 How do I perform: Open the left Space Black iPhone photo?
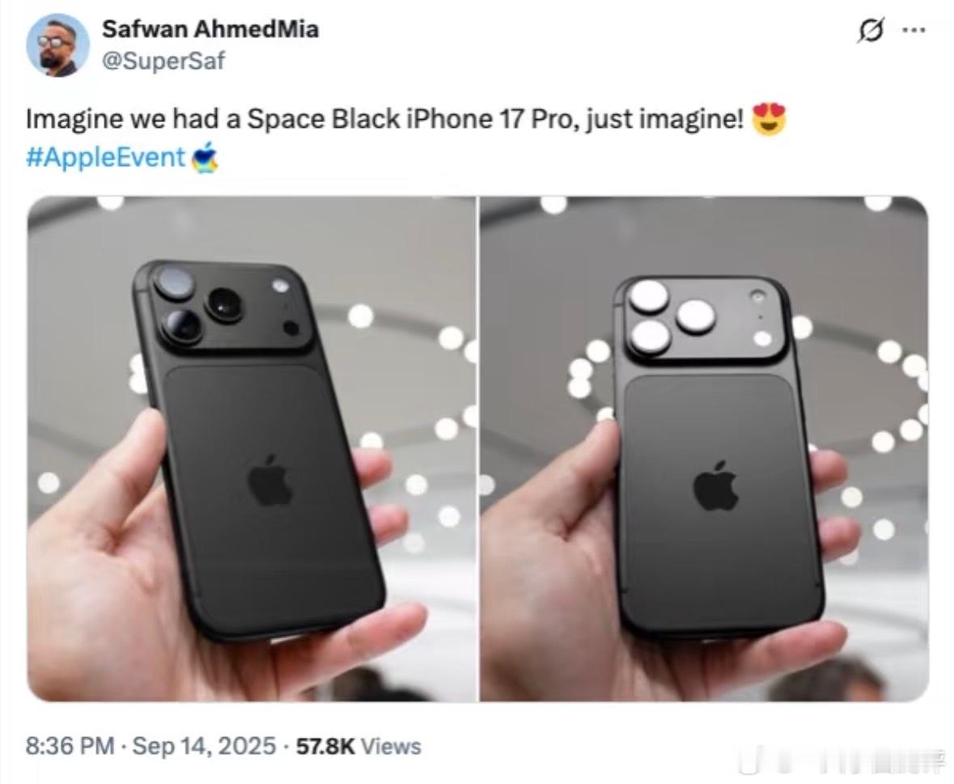click(x=252, y=449)
